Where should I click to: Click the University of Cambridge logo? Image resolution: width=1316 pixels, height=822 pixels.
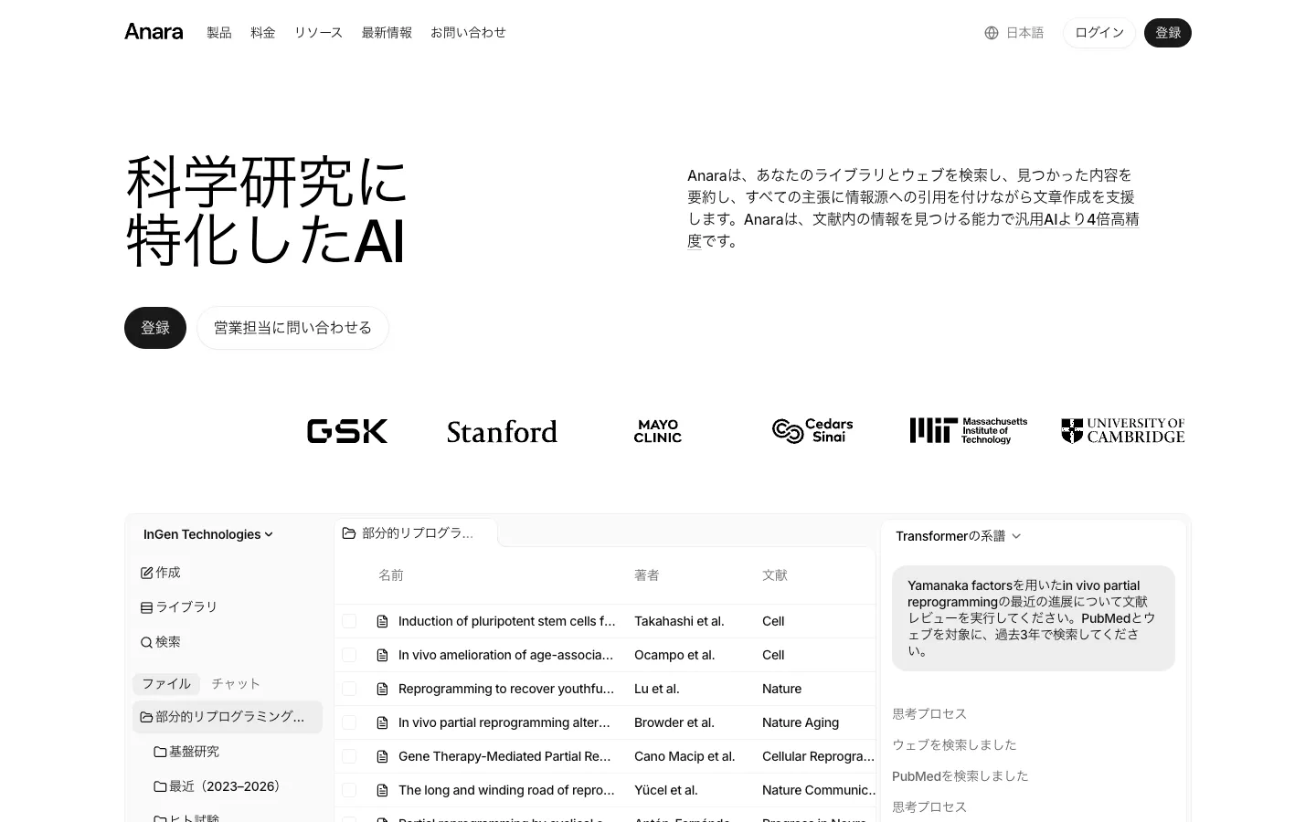point(1123,431)
